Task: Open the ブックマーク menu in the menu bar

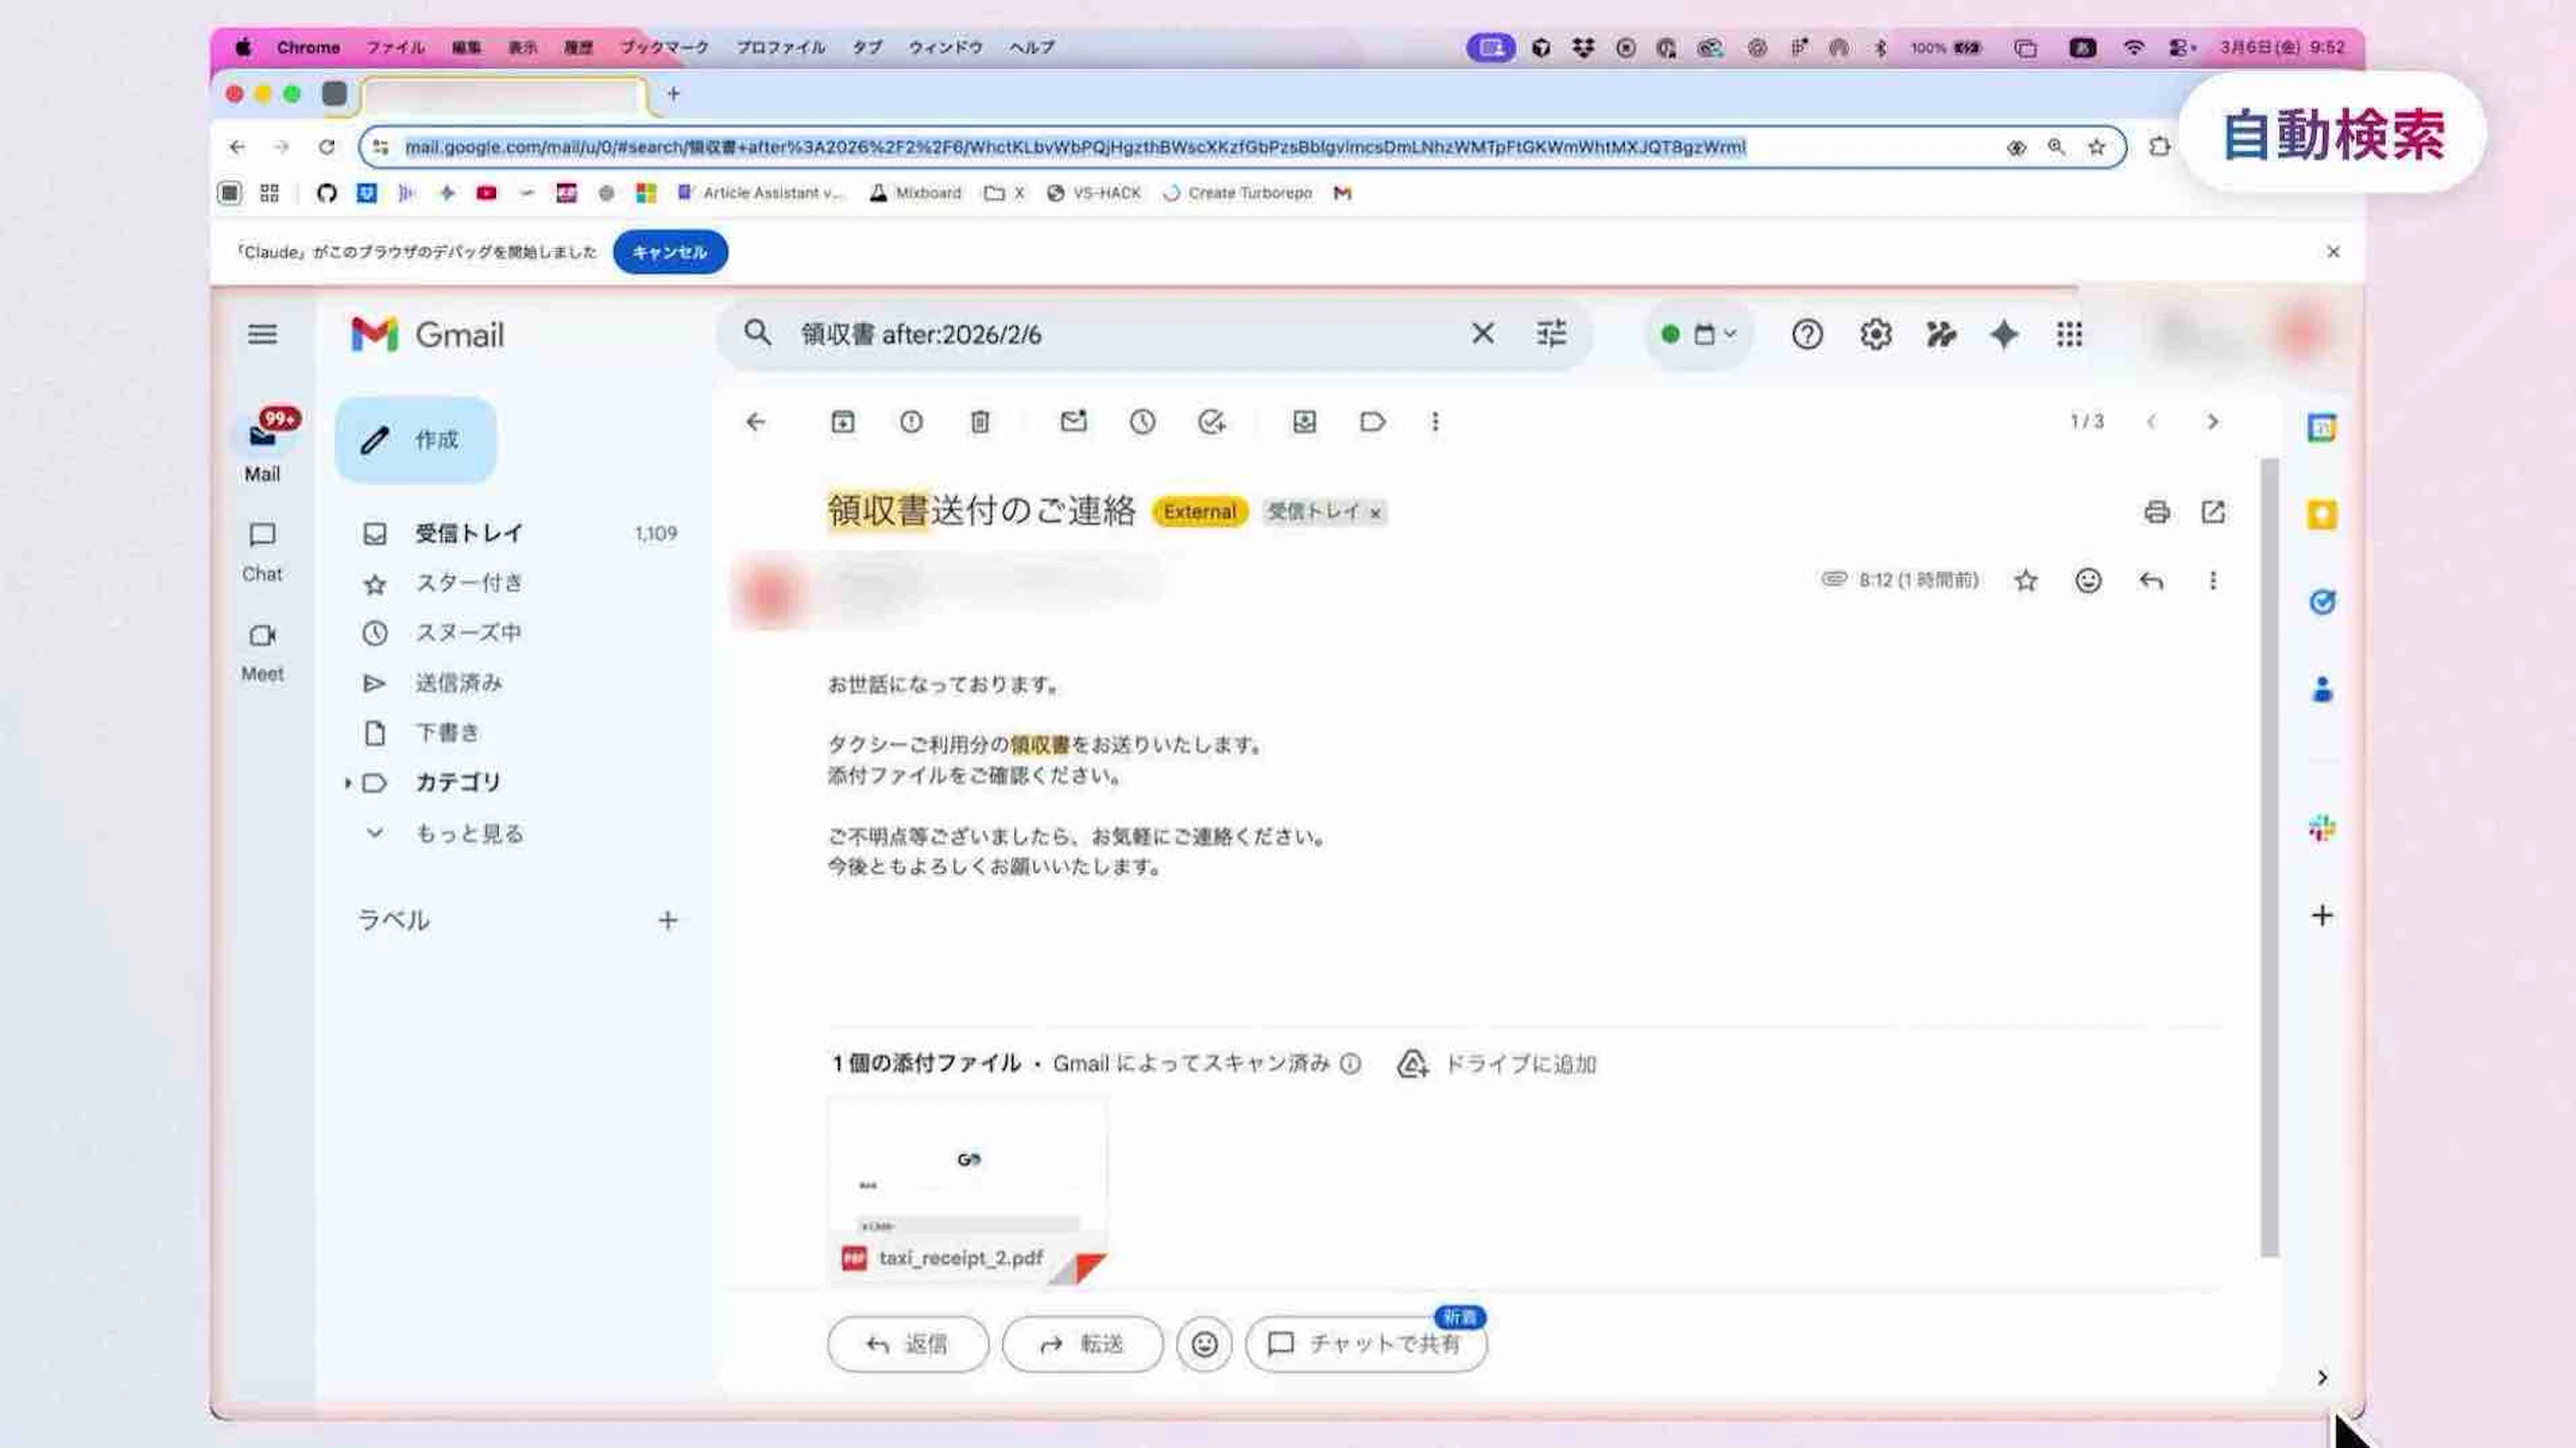Action: point(664,47)
